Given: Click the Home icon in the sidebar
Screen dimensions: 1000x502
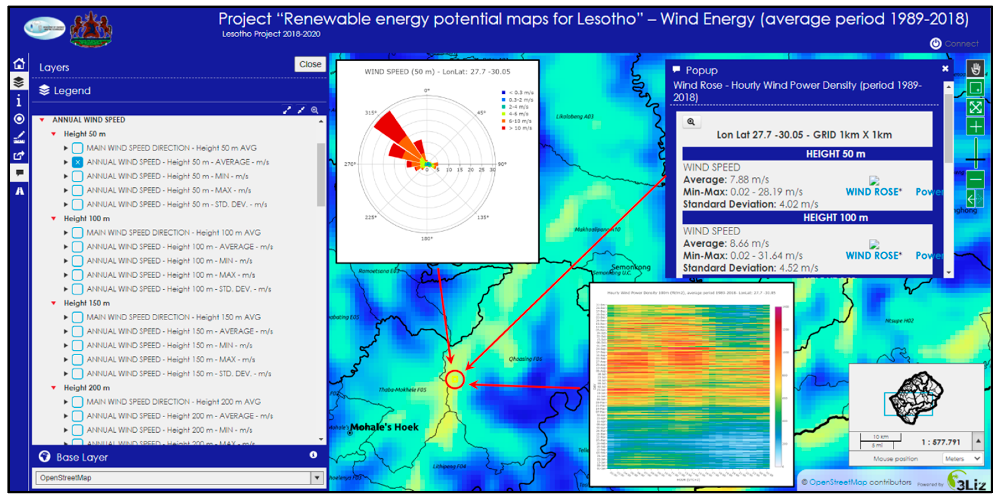Looking at the screenshot, I should pyautogui.click(x=19, y=63).
